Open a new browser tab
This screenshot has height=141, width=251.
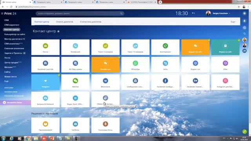coord(160,2)
